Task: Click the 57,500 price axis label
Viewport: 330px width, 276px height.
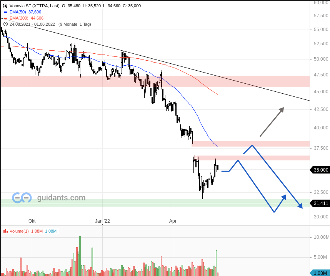Action: 321,16
